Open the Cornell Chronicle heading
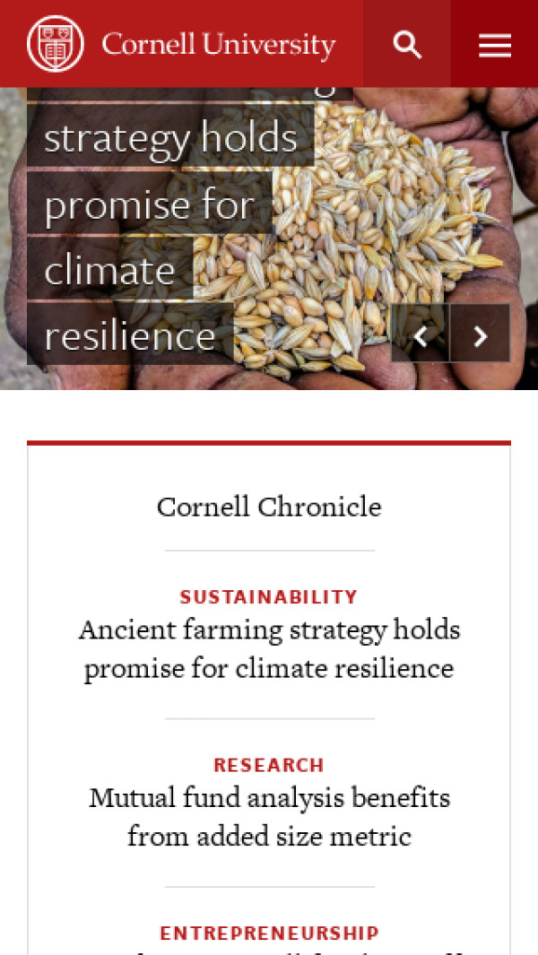 [x=269, y=507]
